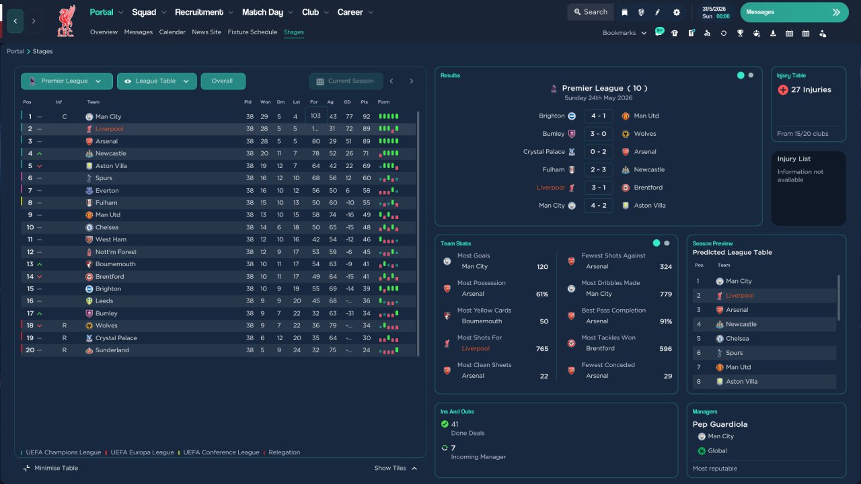Open the Brighton 4 - 1 Man Utd result
The width and height of the screenshot is (861, 484).
(598, 116)
